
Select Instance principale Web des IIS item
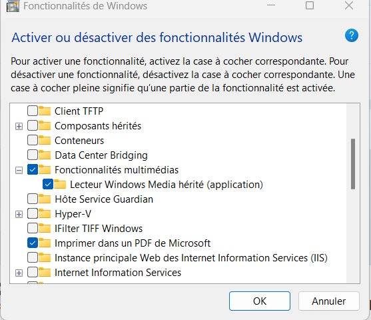(x=191, y=258)
